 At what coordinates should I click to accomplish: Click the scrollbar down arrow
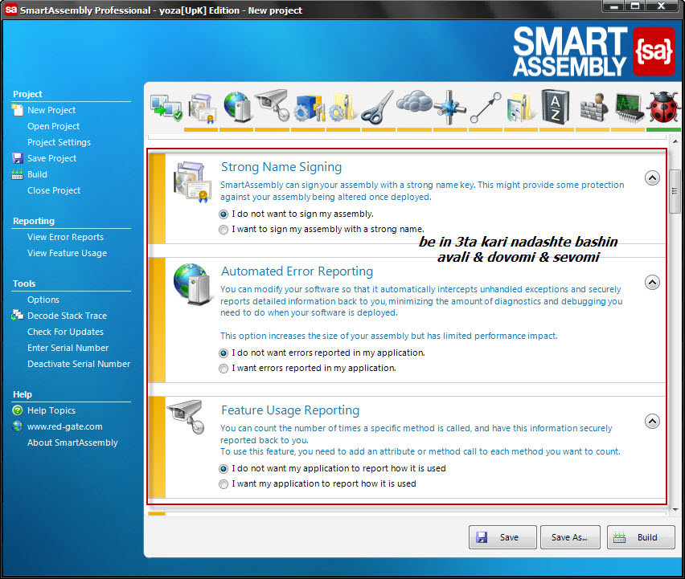[675, 510]
